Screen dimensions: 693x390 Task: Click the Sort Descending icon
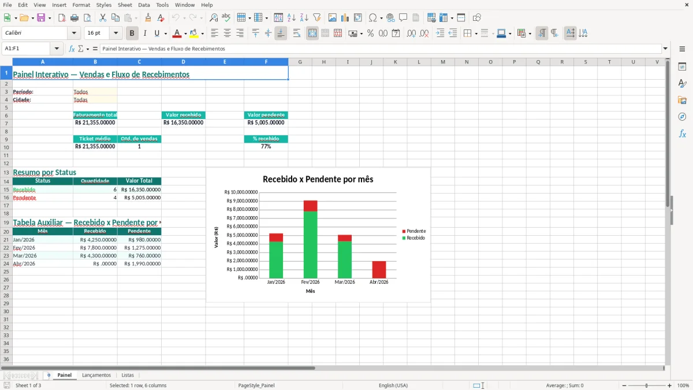point(304,18)
